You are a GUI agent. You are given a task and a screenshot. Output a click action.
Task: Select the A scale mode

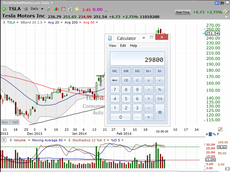(x=207, y=134)
